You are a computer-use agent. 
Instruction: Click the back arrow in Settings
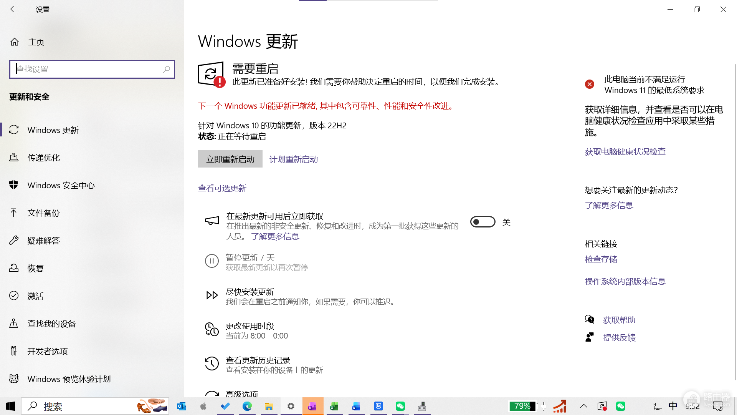tap(14, 9)
